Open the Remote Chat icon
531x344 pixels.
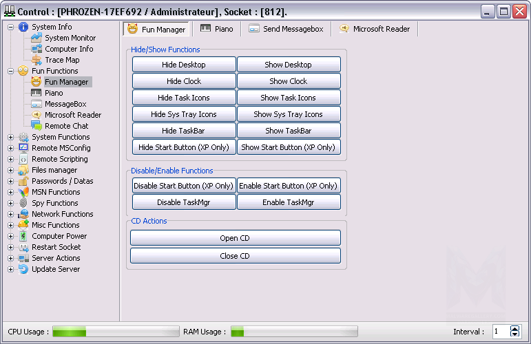[x=37, y=126]
